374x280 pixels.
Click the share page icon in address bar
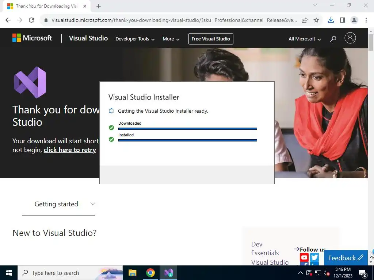pyautogui.click(x=305, y=20)
